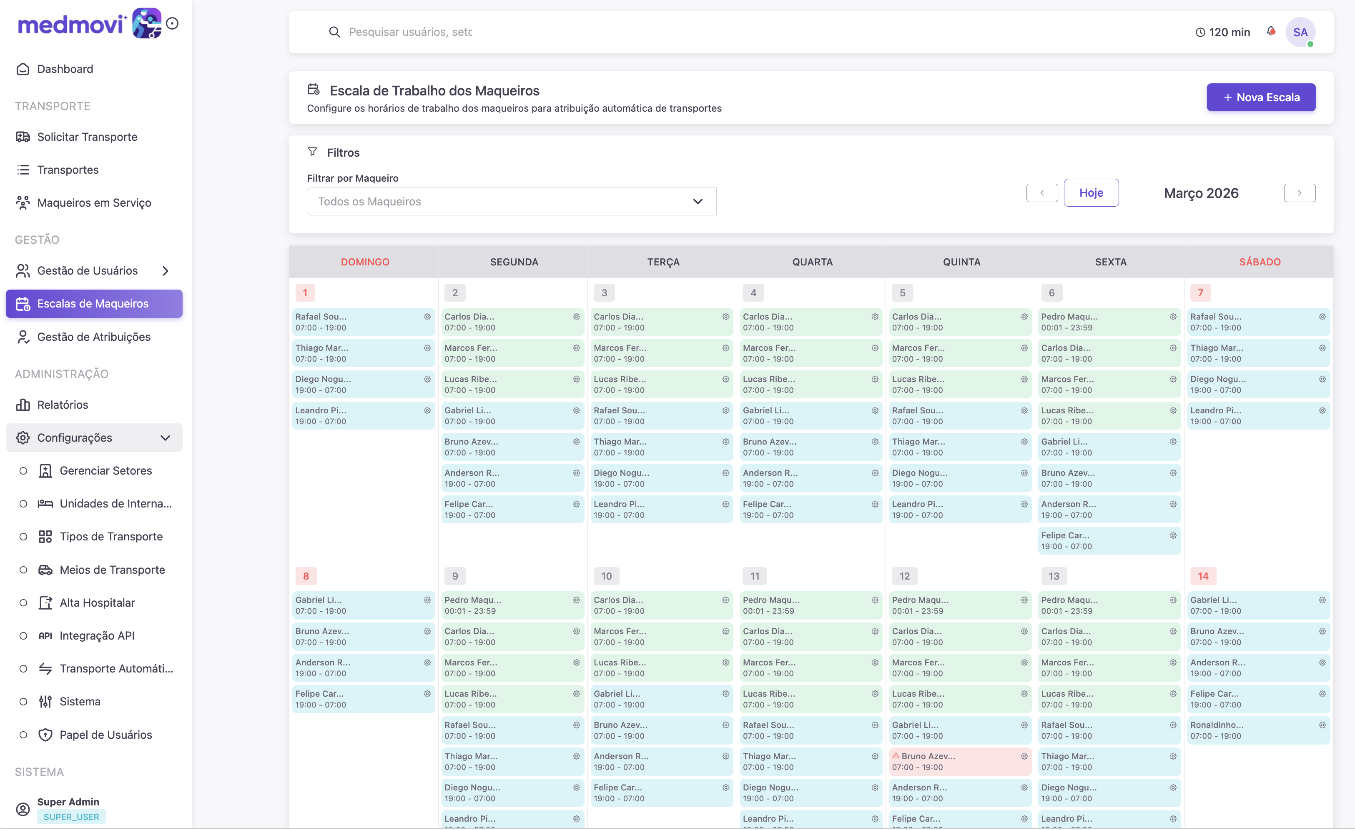Click the Nova Escala button

pos(1260,97)
